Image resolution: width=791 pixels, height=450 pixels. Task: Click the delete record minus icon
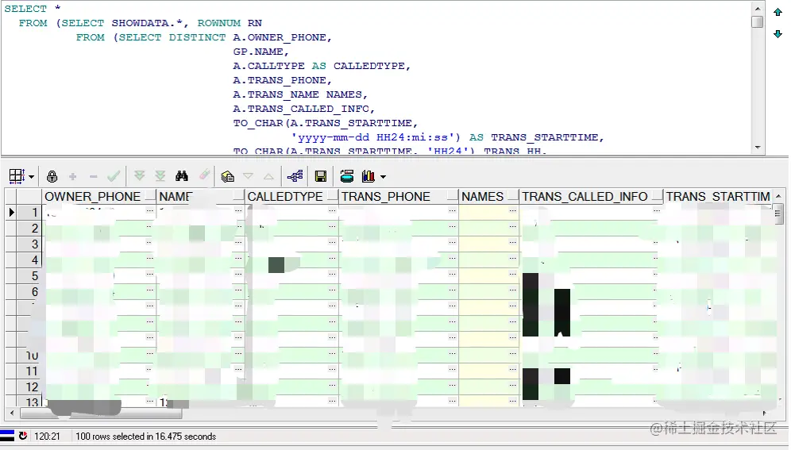point(94,176)
